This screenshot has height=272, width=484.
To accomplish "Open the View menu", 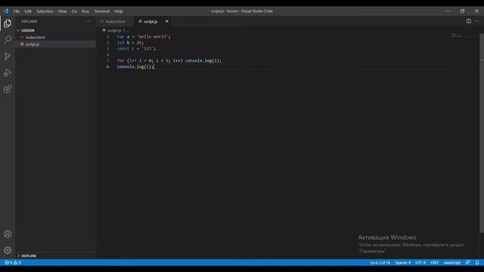I will point(62,11).
